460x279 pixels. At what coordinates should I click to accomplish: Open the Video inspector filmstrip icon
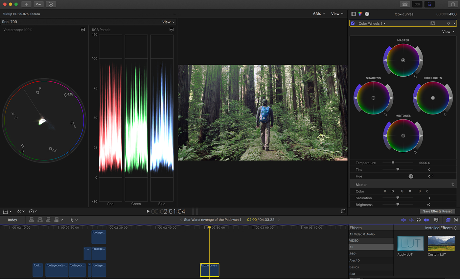click(x=353, y=14)
